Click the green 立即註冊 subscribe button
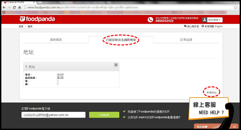This screenshot has height=130, width=241. pyautogui.click(x=104, y=115)
